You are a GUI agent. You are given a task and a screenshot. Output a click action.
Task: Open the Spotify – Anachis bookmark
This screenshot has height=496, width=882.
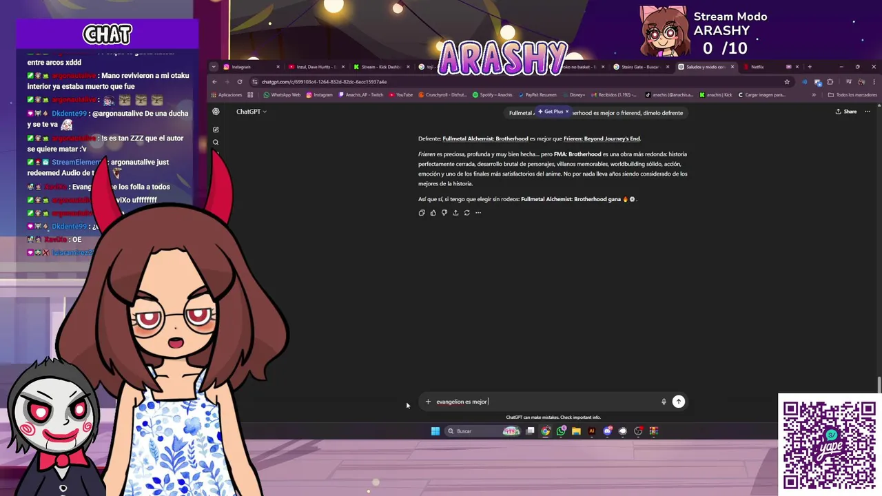493,94
